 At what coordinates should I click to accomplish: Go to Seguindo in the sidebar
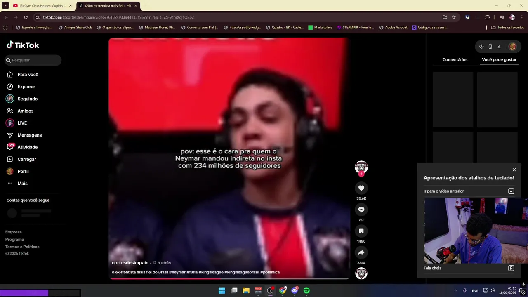coord(22,99)
